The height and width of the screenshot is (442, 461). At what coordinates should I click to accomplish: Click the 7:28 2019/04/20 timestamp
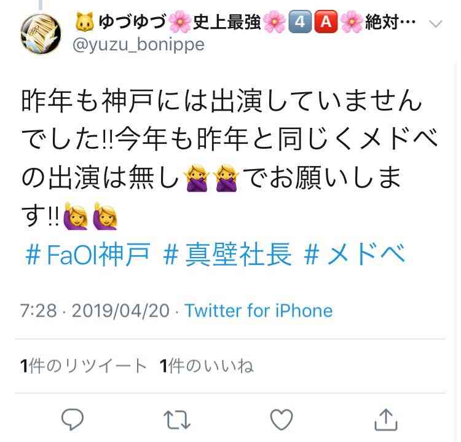pyautogui.click(x=95, y=310)
